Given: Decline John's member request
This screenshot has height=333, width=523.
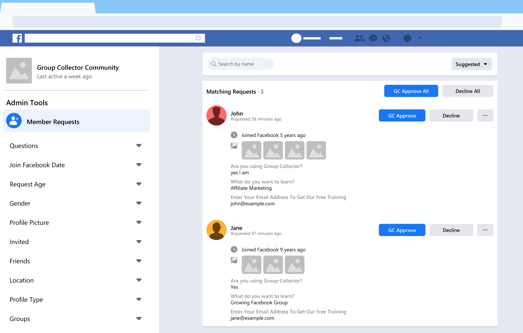Looking at the screenshot, I should click(451, 116).
